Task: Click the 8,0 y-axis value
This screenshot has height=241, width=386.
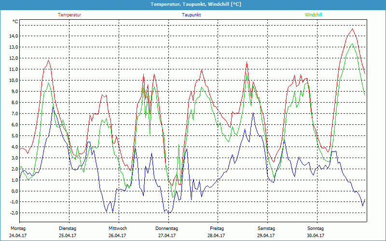Action: point(15,103)
